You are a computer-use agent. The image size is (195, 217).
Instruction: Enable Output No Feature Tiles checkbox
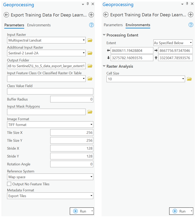9,184
